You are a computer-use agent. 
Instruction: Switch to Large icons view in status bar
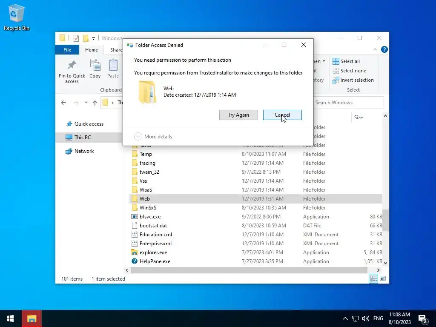point(383,278)
